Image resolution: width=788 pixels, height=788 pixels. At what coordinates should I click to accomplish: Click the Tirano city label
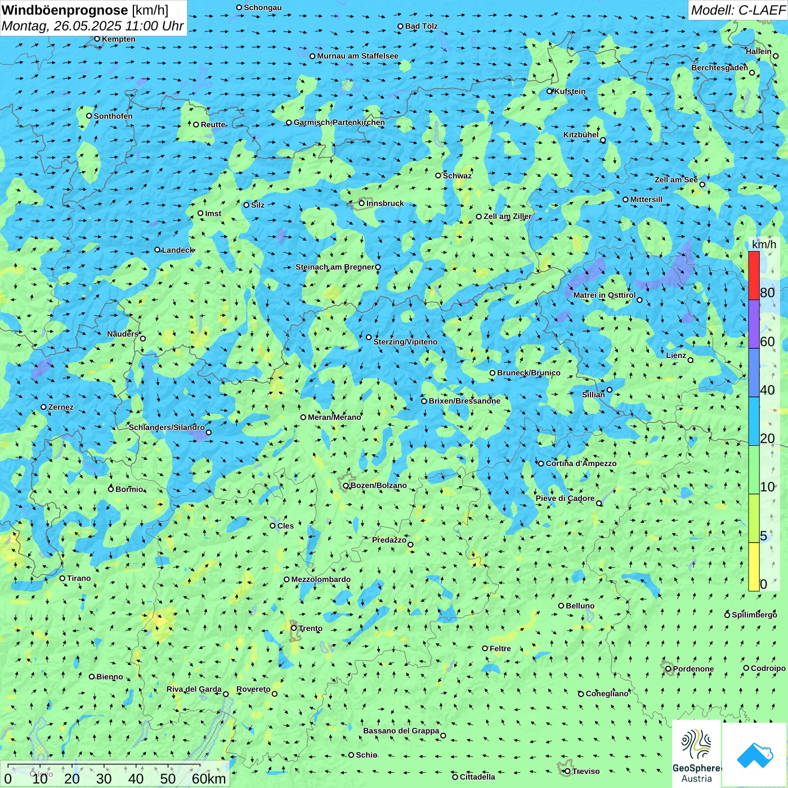tap(79, 578)
